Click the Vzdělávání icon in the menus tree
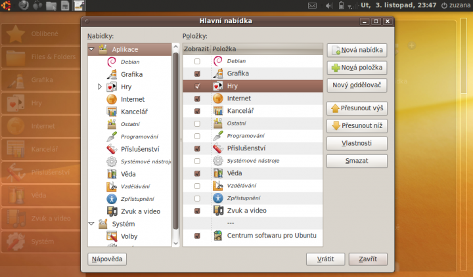 click(x=112, y=186)
